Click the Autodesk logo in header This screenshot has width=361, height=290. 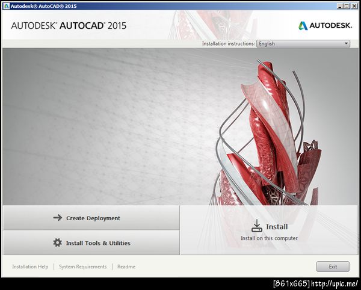click(325, 25)
